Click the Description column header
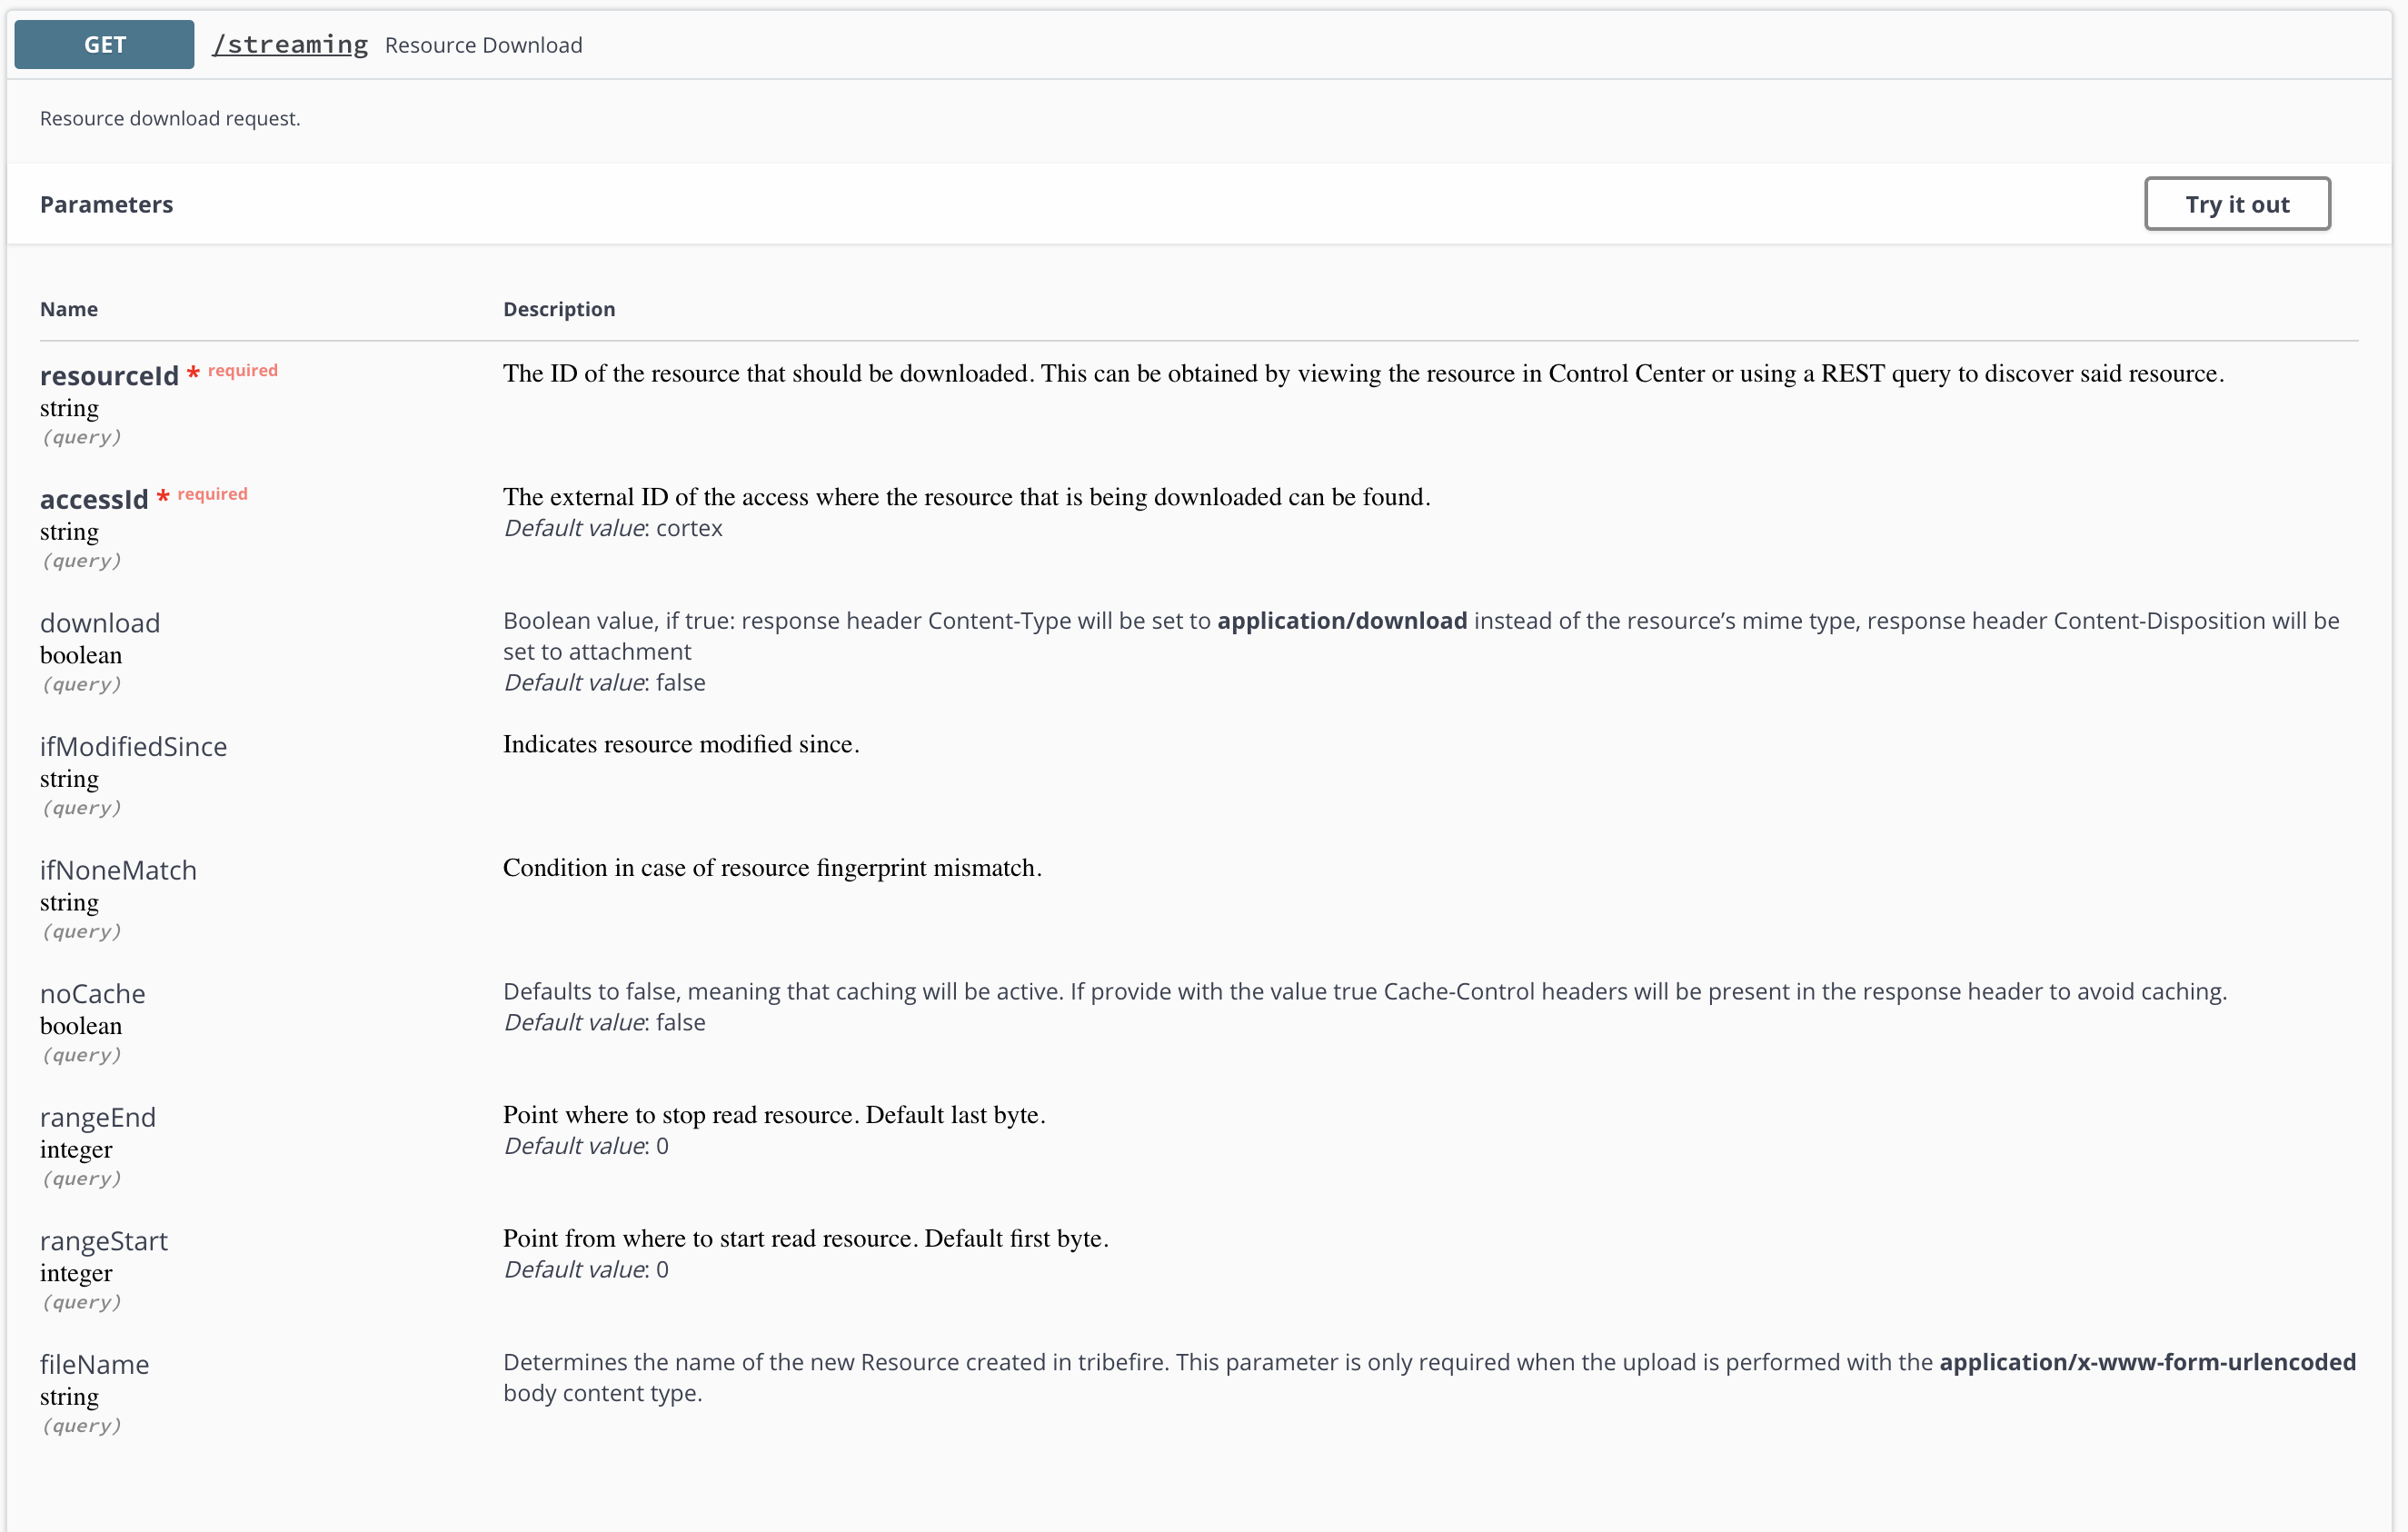The height and width of the screenshot is (1532, 2408). [x=559, y=309]
